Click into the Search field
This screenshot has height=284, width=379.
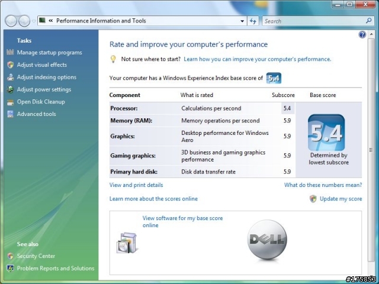314,21
